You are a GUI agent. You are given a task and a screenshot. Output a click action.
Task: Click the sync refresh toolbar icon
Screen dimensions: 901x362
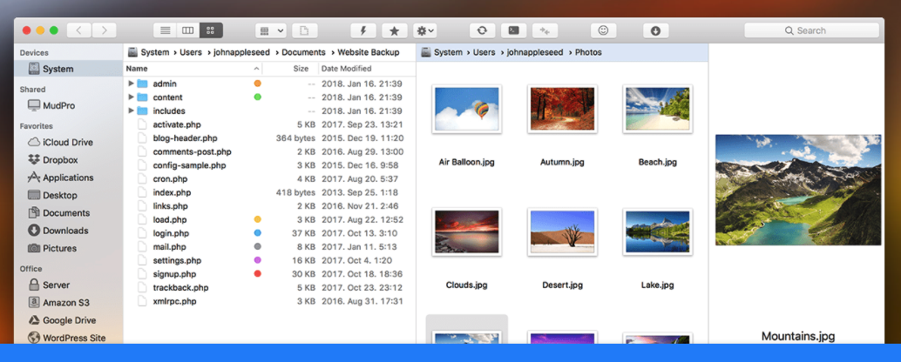point(482,30)
